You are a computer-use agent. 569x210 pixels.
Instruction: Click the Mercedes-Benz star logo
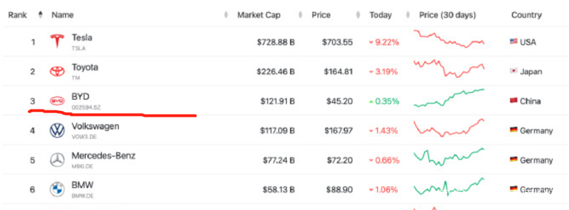[x=56, y=160]
